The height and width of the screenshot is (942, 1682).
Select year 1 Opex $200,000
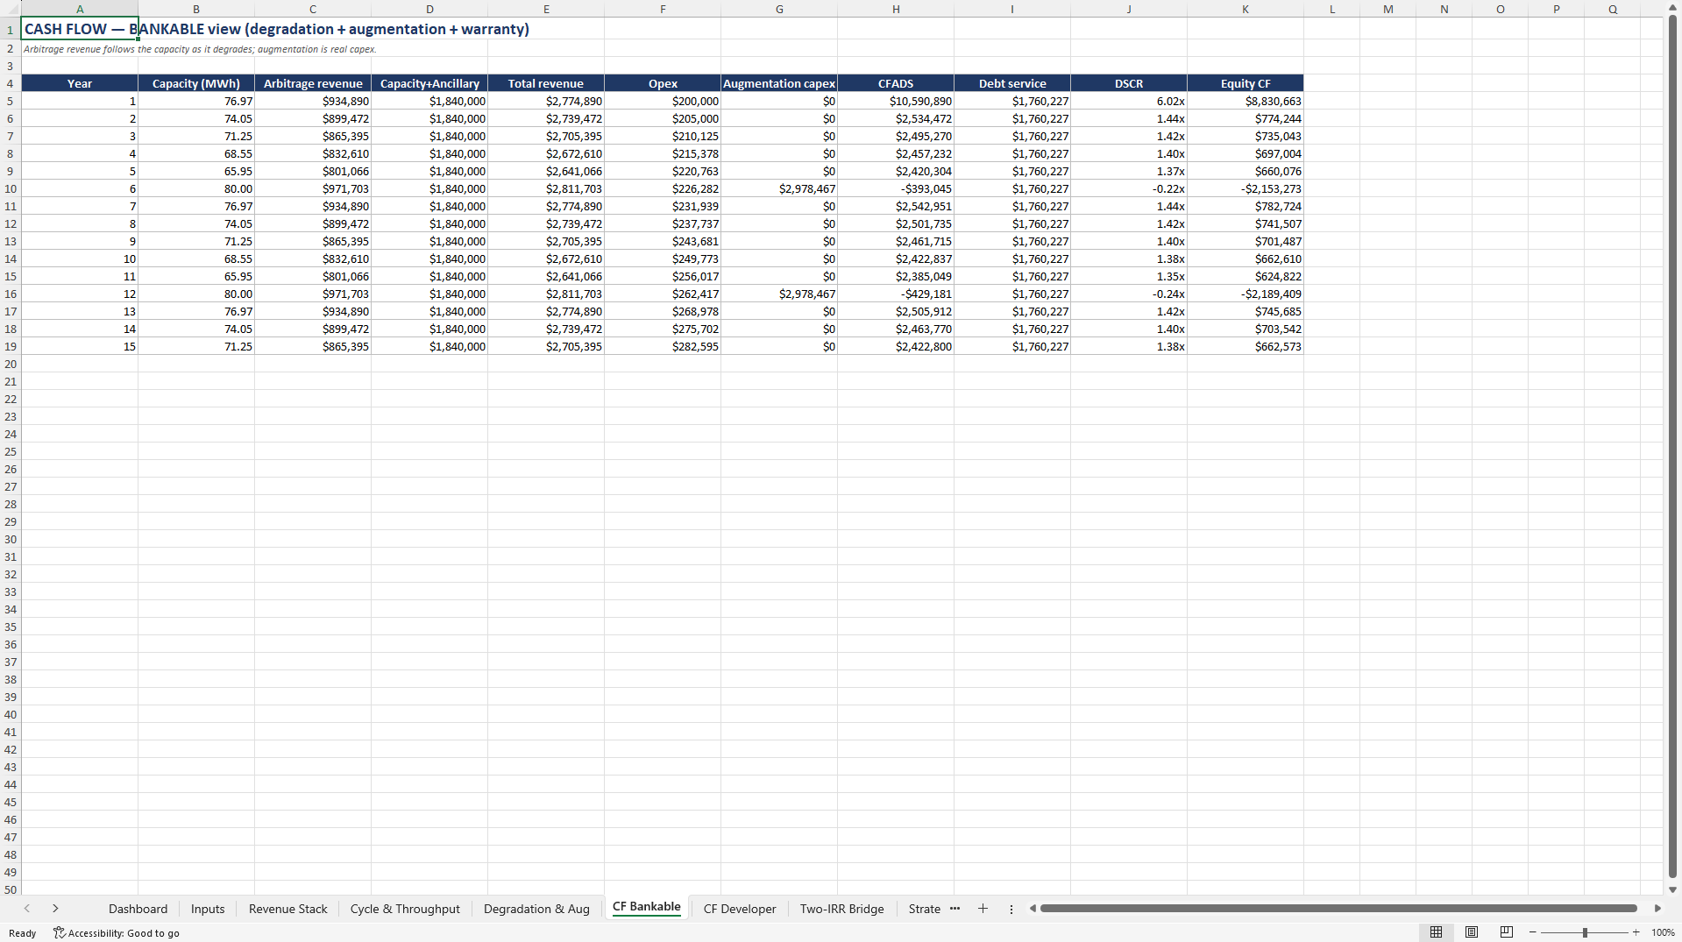[x=663, y=101]
